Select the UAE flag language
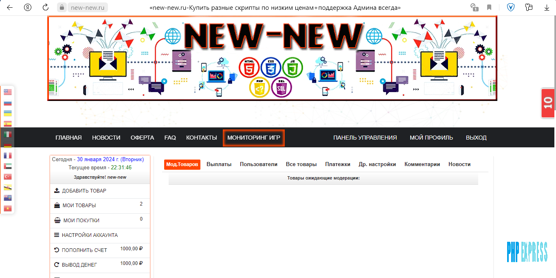556x278 pixels. (8, 166)
